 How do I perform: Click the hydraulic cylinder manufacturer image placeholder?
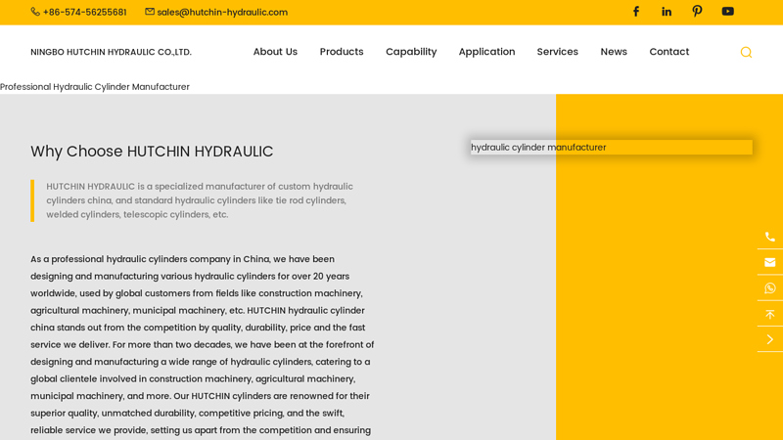click(x=611, y=148)
